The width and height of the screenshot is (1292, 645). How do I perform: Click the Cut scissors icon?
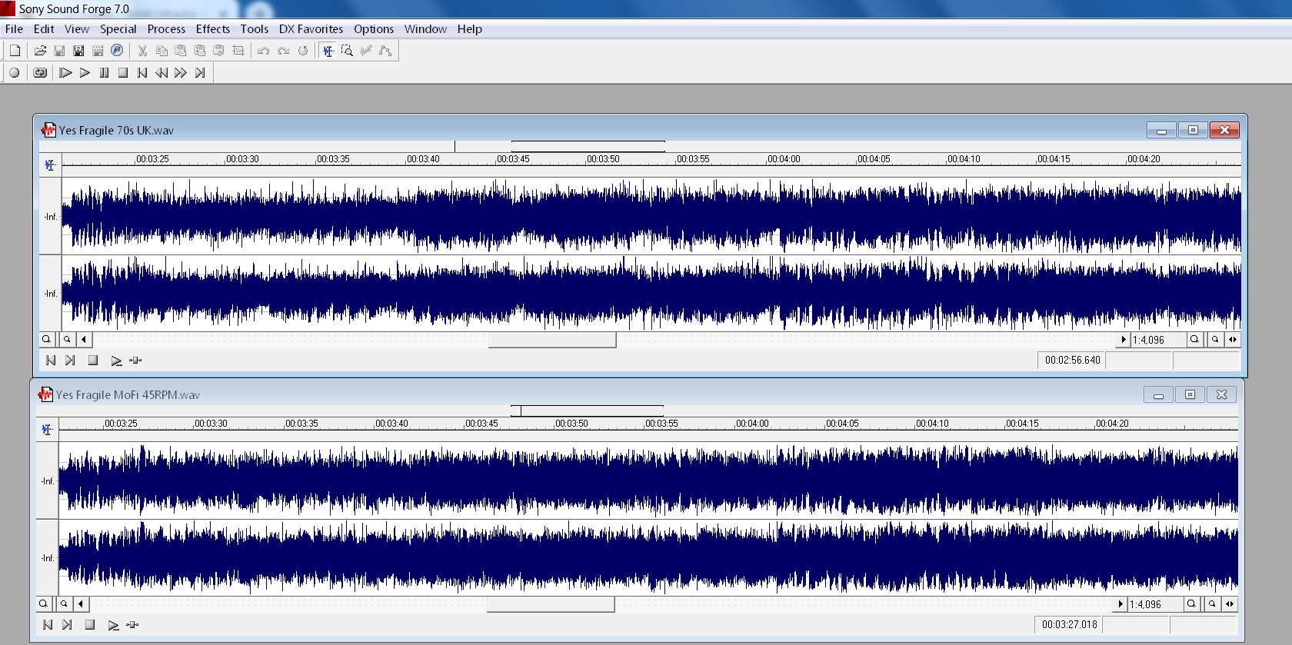142,51
